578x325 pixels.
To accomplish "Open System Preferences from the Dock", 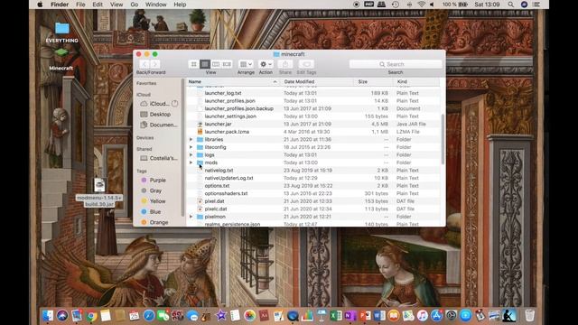I will (x=451, y=316).
